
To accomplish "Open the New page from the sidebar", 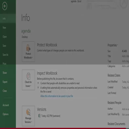I will 8,28.
